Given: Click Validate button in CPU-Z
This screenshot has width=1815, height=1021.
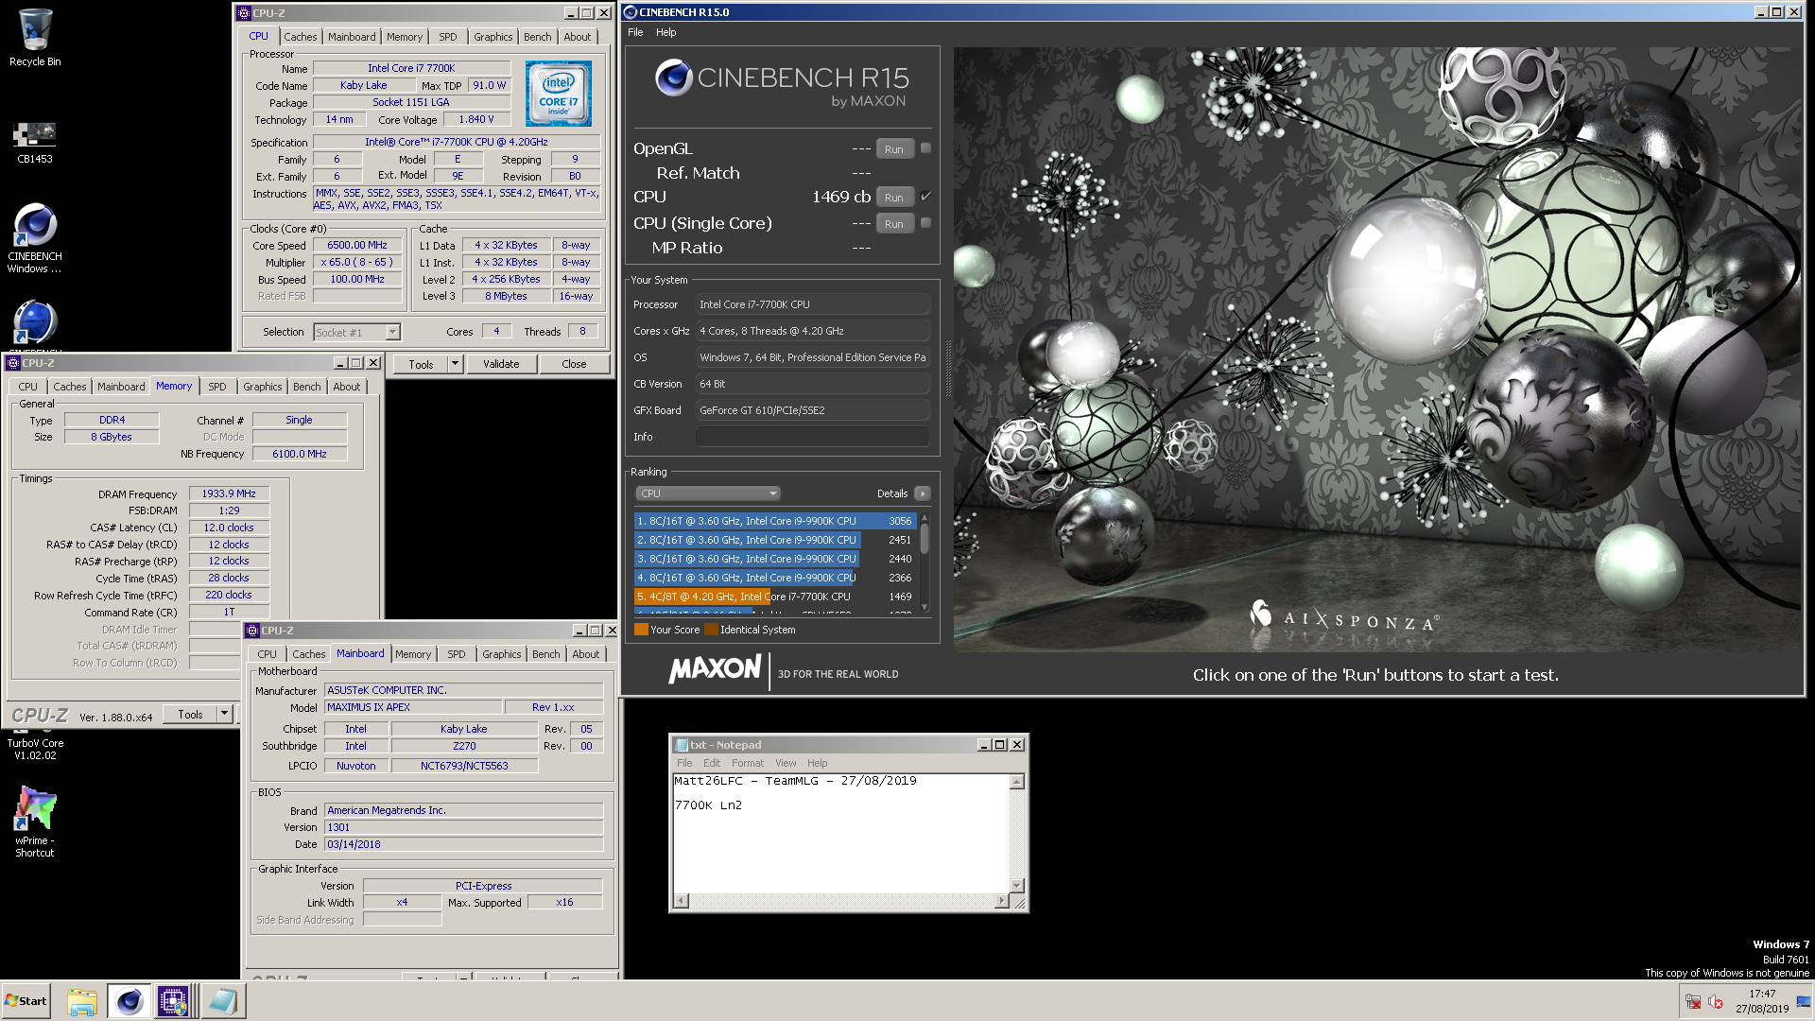Looking at the screenshot, I should [501, 364].
